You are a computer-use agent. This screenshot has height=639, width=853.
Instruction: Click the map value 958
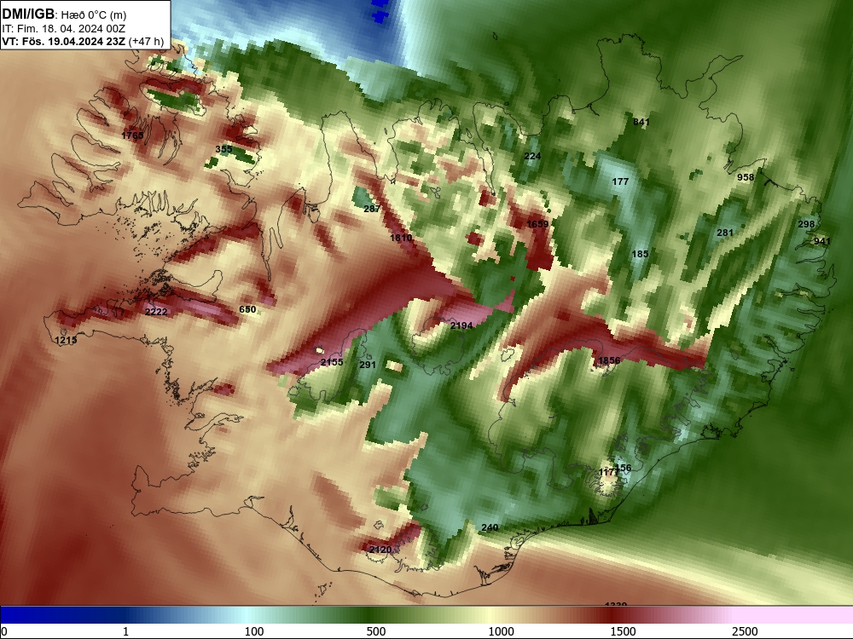click(x=746, y=177)
